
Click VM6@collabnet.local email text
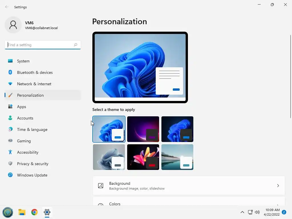(x=41, y=28)
